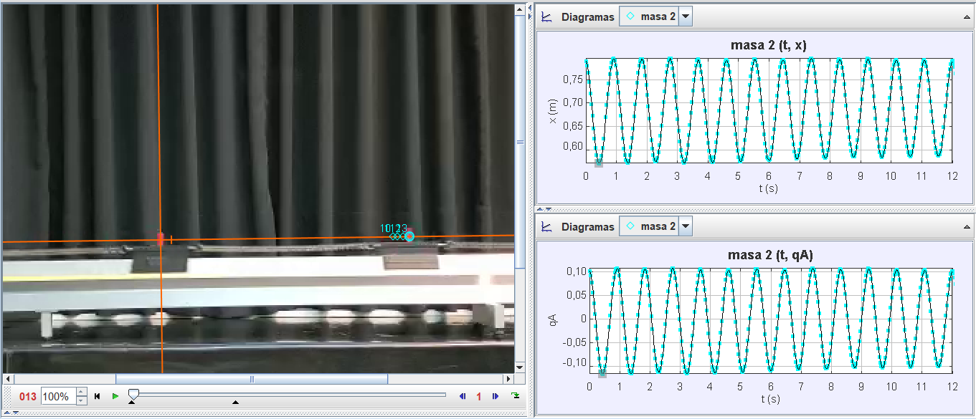Click the 100% playback rate field

pos(57,396)
